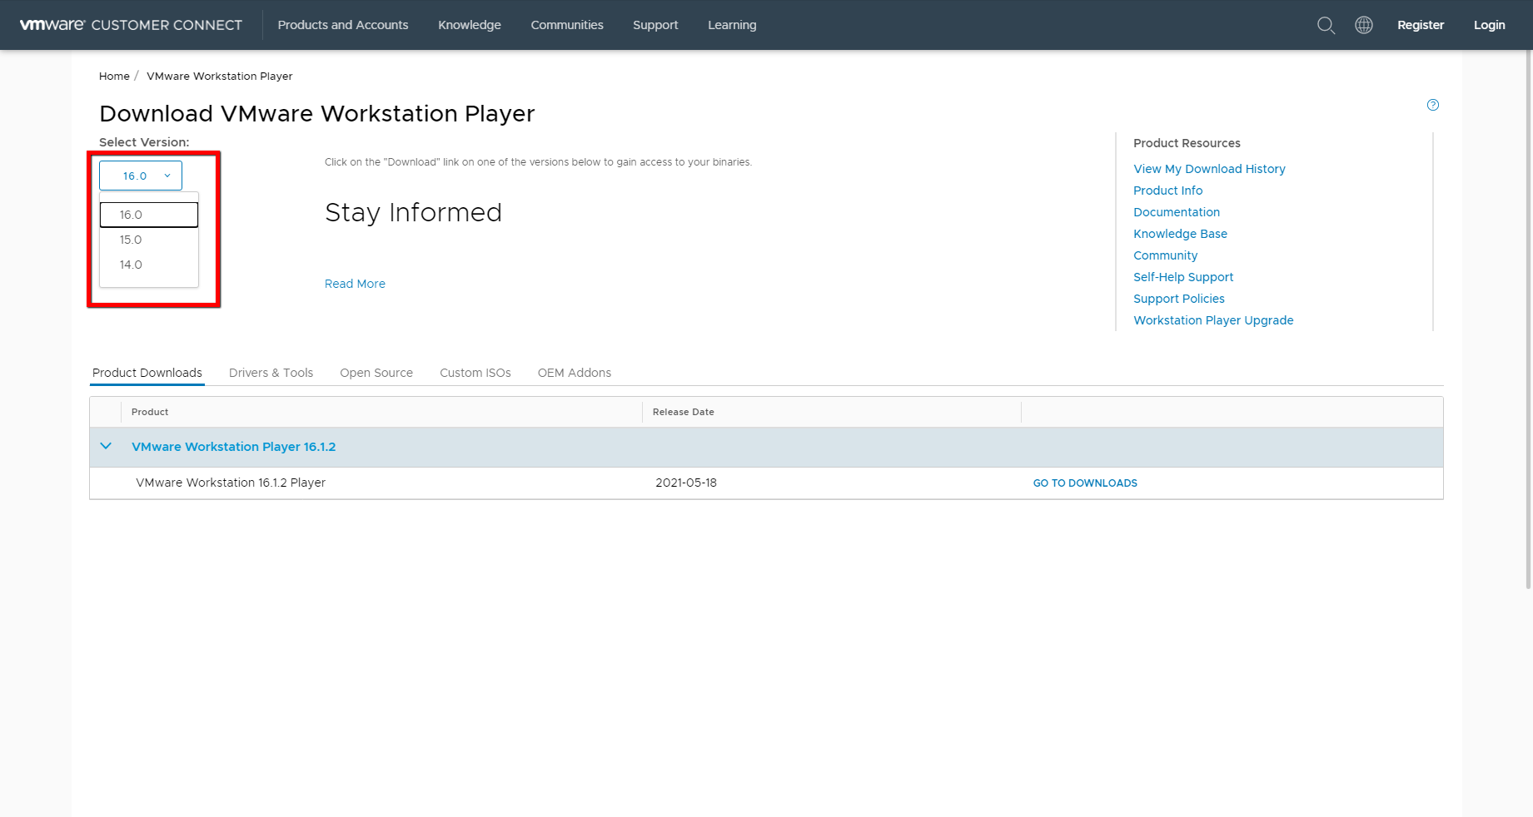Click the 2021-05-18 release date

tap(686, 483)
